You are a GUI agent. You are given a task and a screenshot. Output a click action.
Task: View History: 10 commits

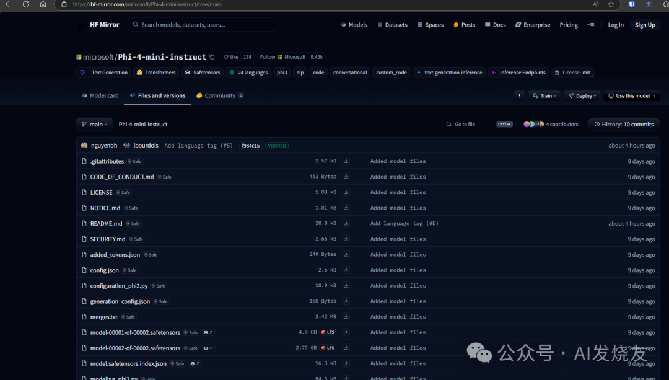(624, 124)
